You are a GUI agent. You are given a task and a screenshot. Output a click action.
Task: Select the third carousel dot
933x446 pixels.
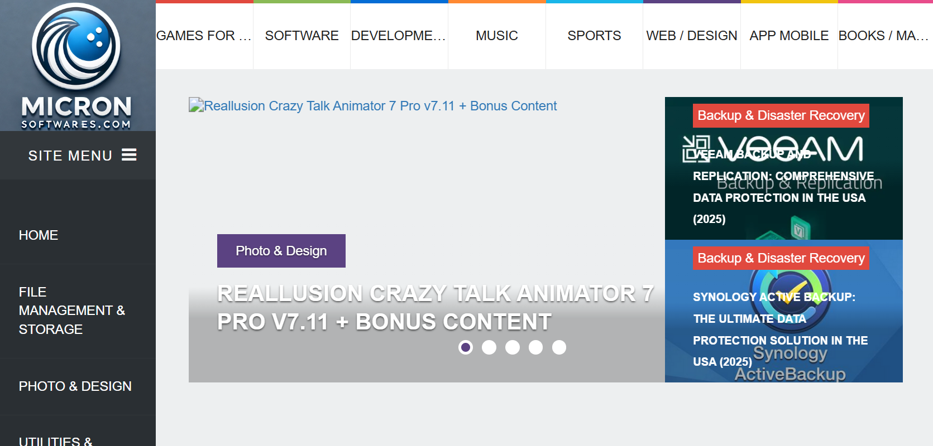click(x=513, y=347)
